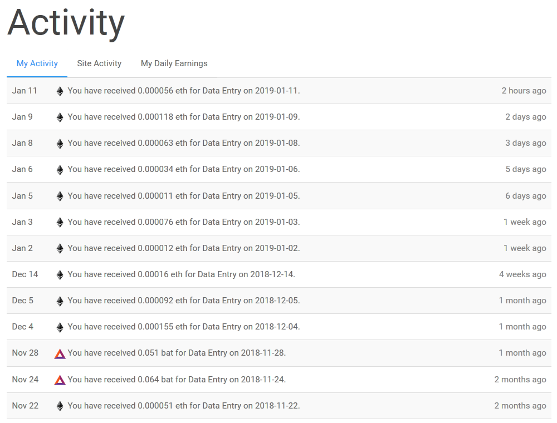This screenshot has width=557, height=423.
Task: Click the 'Dec 5' date label
Action: click(23, 301)
